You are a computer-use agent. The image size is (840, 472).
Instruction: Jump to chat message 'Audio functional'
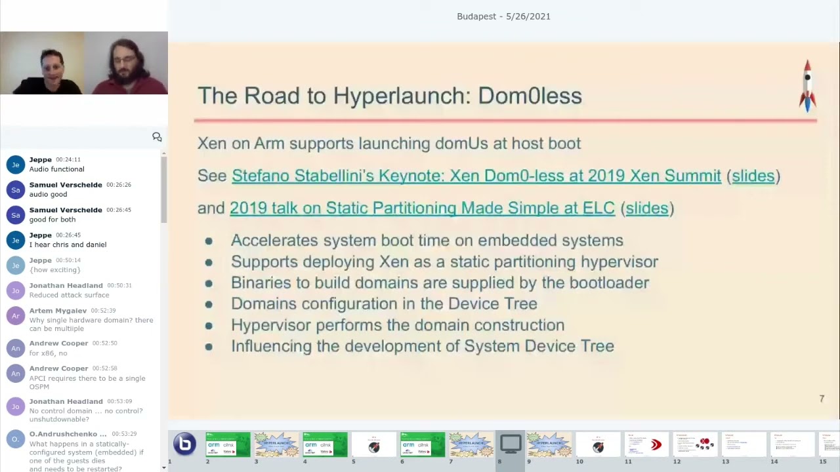pyautogui.click(x=57, y=169)
